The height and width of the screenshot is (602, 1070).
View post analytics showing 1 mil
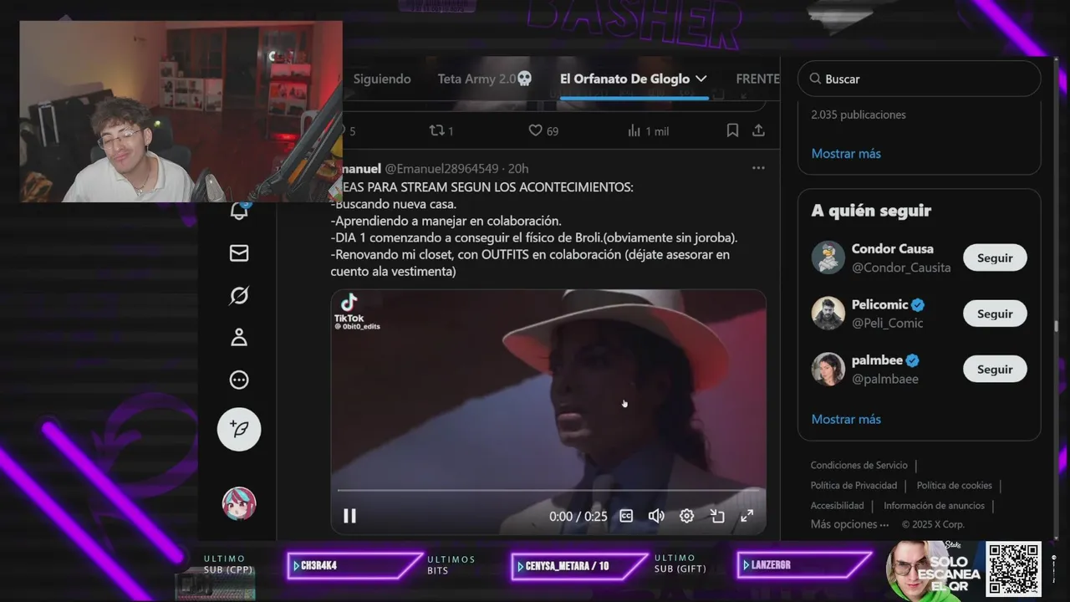(648, 130)
